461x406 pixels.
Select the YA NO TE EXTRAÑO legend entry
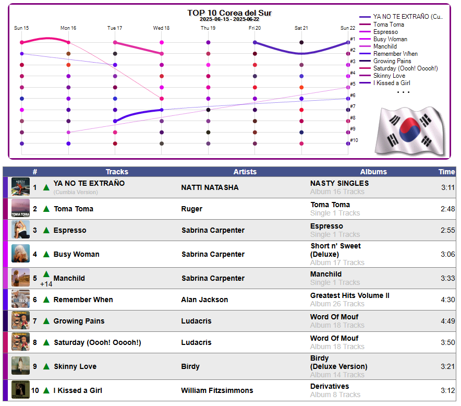pos(401,17)
